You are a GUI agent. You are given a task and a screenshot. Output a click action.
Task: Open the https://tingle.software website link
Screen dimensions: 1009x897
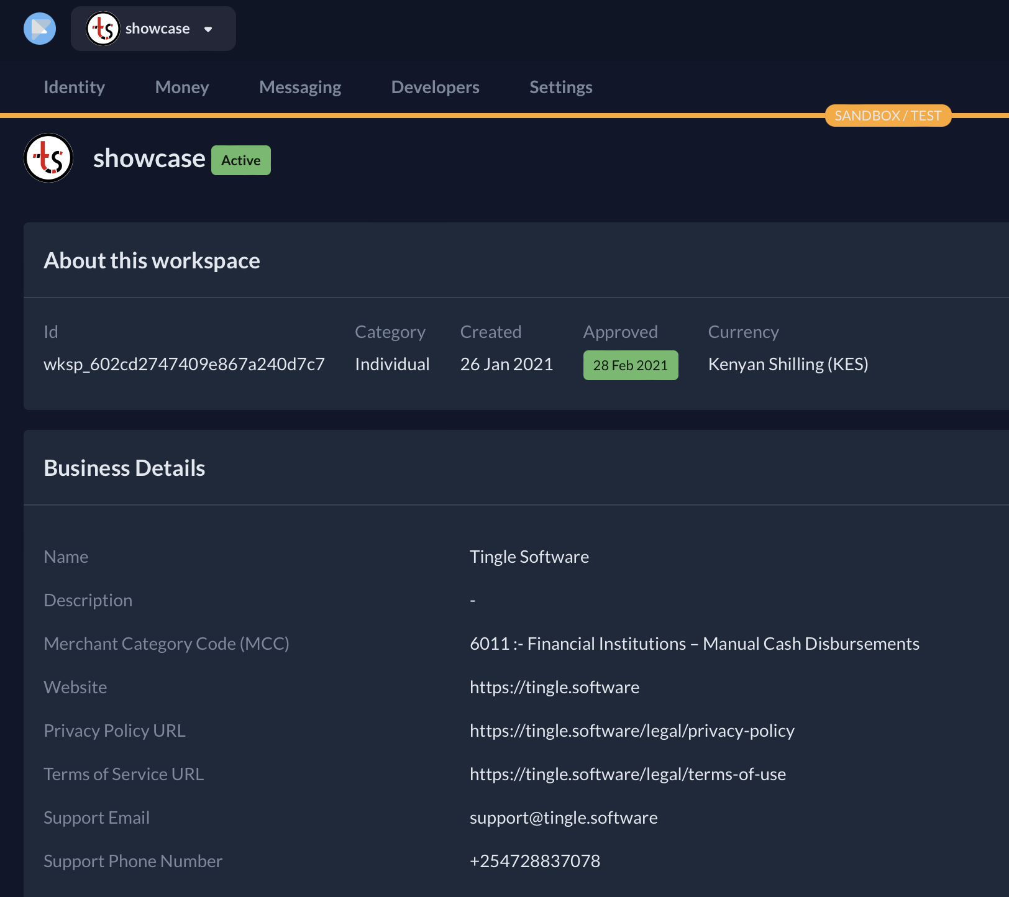tap(554, 687)
